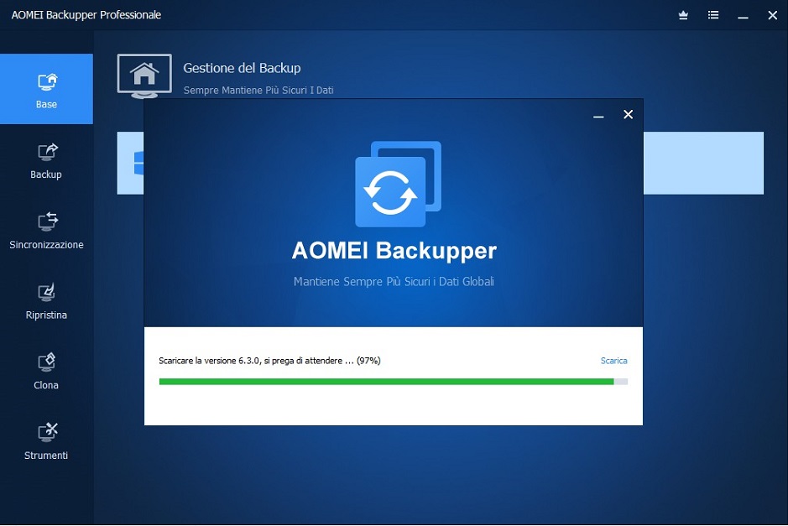Go to Ripristina section
The image size is (788, 526).
pyautogui.click(x=46, y=301)
